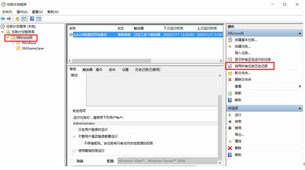The height and width of the screenshot is (170, 305).
Task: Open the 查看(V) menu
Action: [37, 12]
